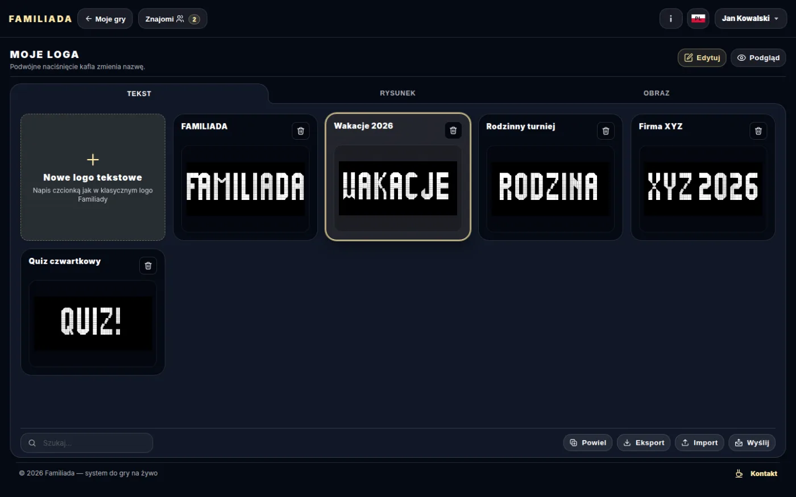This screenshot has height=497, width=796.
Task: Switch to the RYSUNEK tab
Action: [x=397, y=93]
